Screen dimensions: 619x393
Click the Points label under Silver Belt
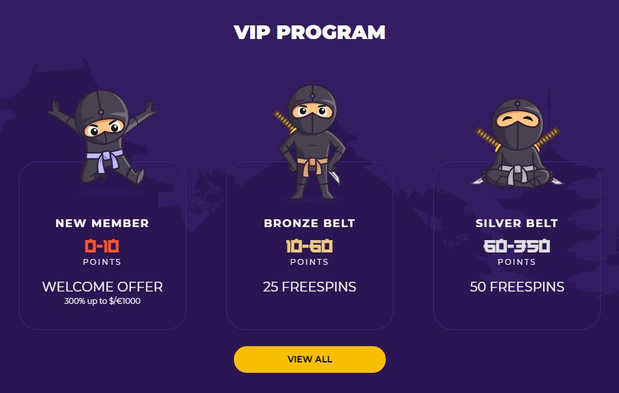[x=517, y=262]
